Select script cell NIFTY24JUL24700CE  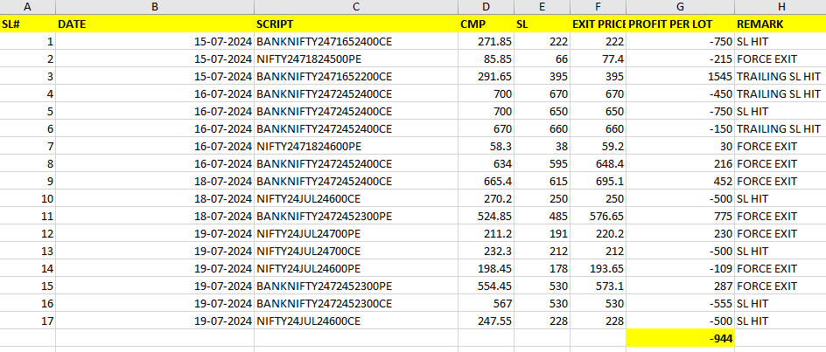click(356, 251)
